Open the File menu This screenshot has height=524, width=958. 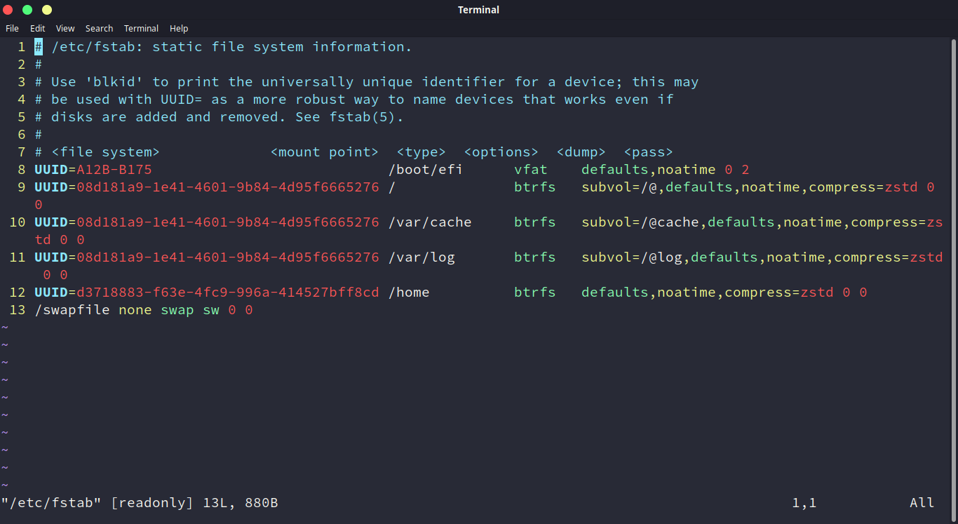[x=12, y=28]
